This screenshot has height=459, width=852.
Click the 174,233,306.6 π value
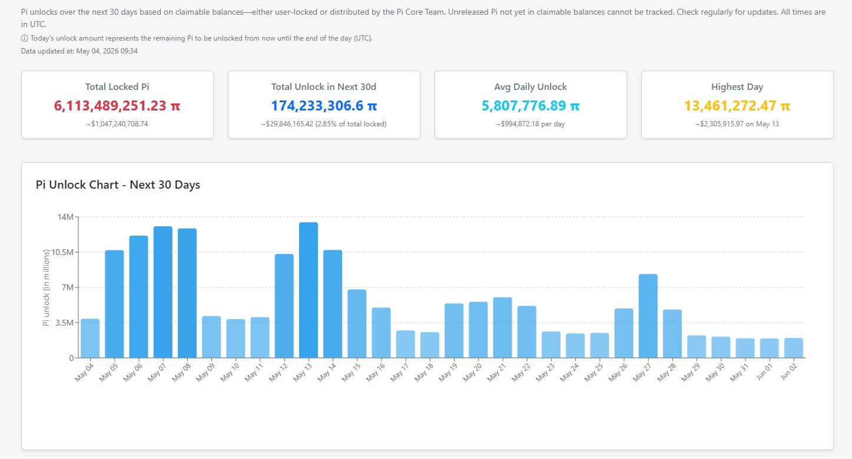[x=324, y=106]
